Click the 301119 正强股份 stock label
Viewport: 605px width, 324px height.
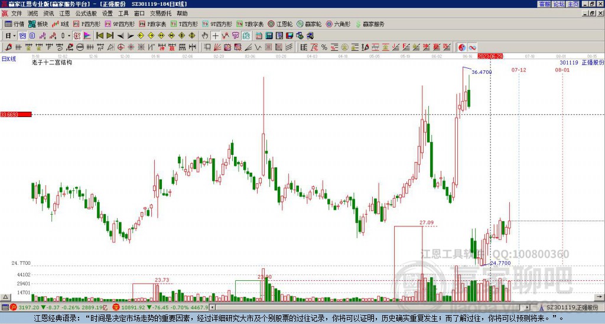(x=582, y=62)
